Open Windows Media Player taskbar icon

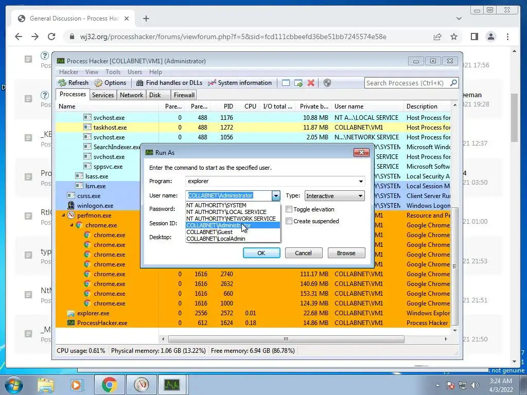(77, 385)
